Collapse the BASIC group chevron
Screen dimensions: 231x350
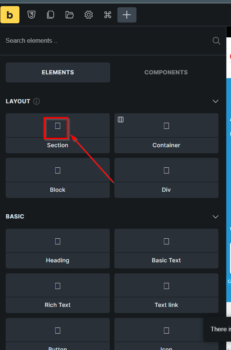[x=215, y=217]
